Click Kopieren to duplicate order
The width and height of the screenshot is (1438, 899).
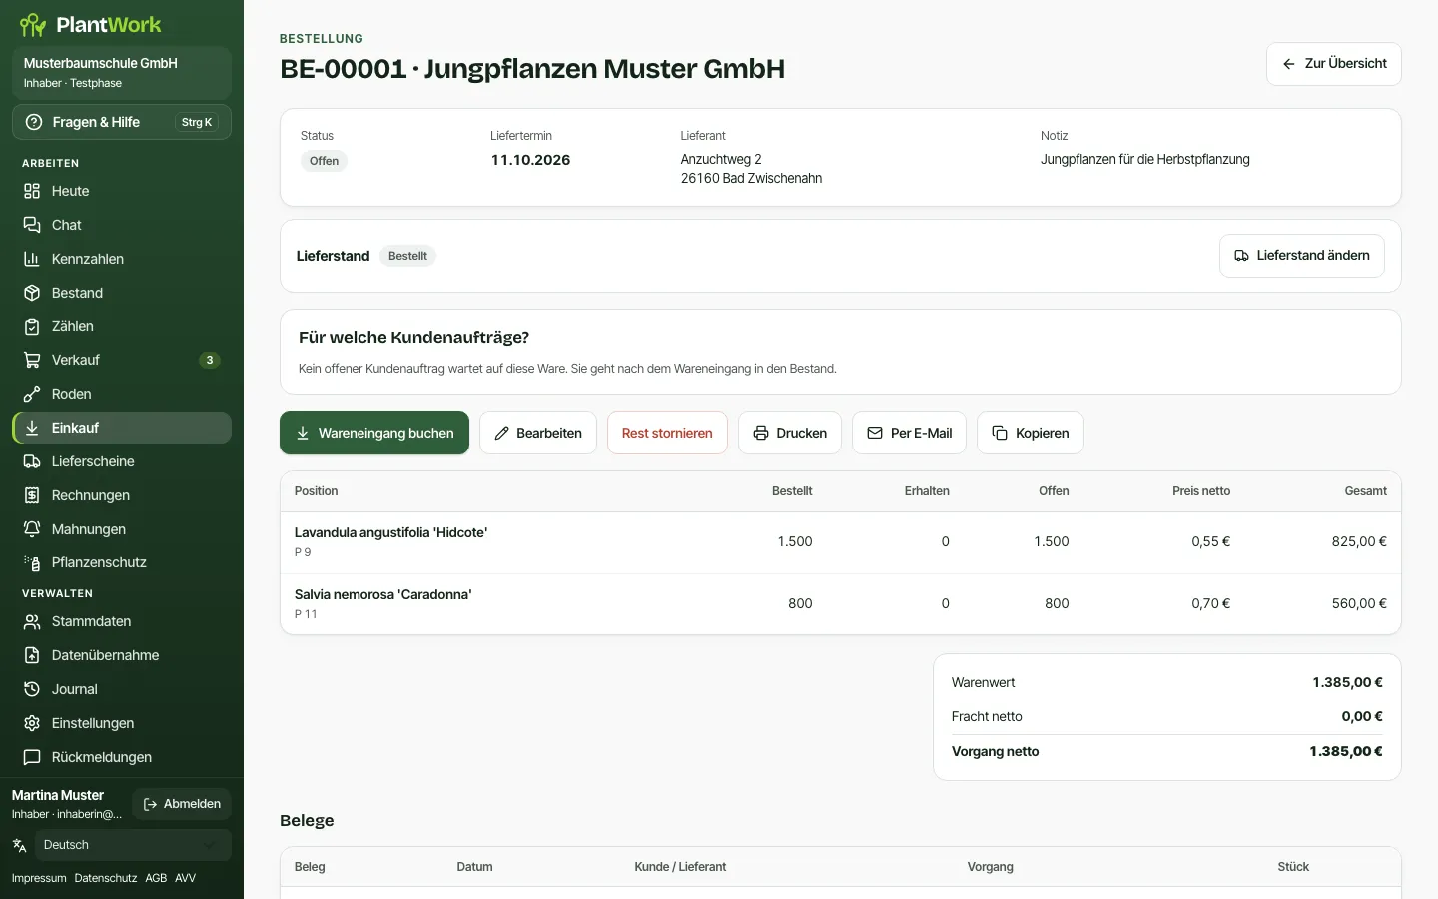click(1031, 433)
